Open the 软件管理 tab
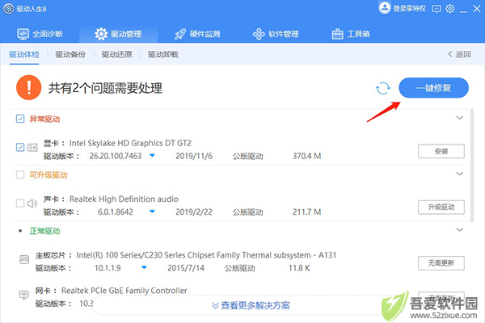 276,34
